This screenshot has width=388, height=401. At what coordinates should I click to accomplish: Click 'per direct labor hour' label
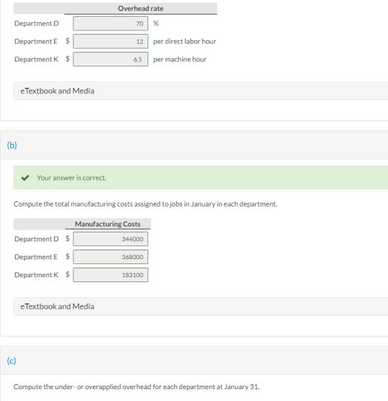[x=184, y=41]
